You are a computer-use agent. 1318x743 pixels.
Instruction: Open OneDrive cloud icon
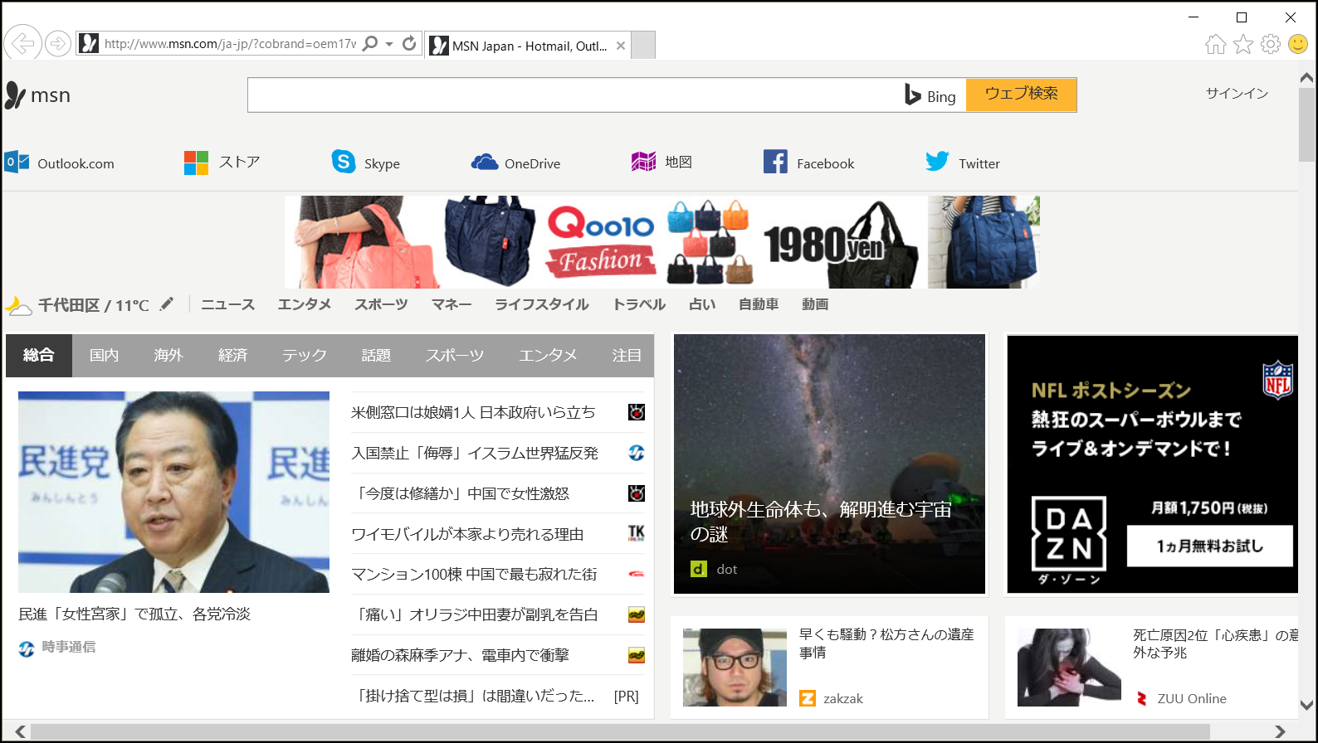[x=485, y=163]
